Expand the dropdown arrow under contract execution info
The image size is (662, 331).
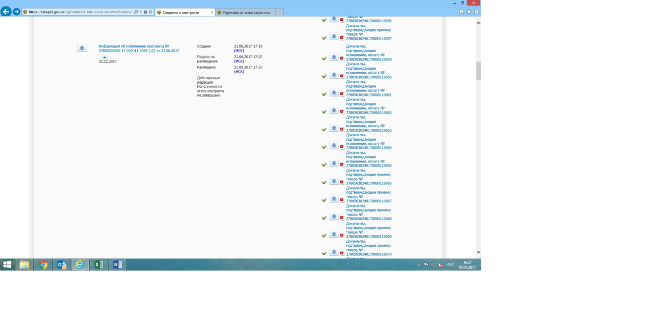pyautogui.click(x=105, y=58)
